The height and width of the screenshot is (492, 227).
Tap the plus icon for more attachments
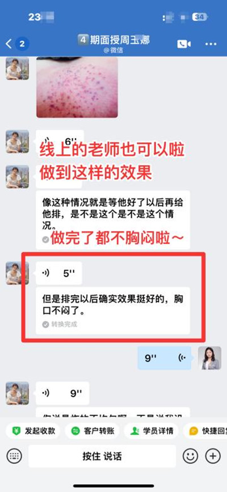(213, 456)
